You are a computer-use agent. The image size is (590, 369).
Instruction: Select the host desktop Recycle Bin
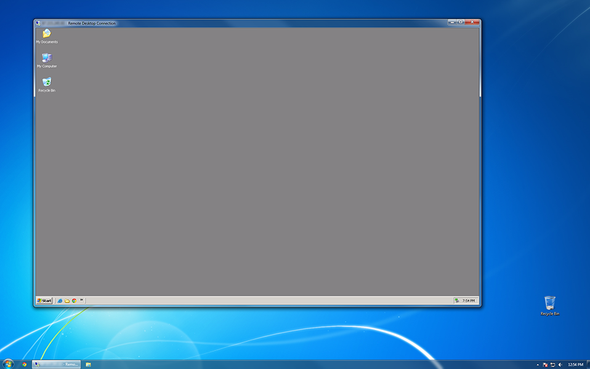tap(550, 306)
